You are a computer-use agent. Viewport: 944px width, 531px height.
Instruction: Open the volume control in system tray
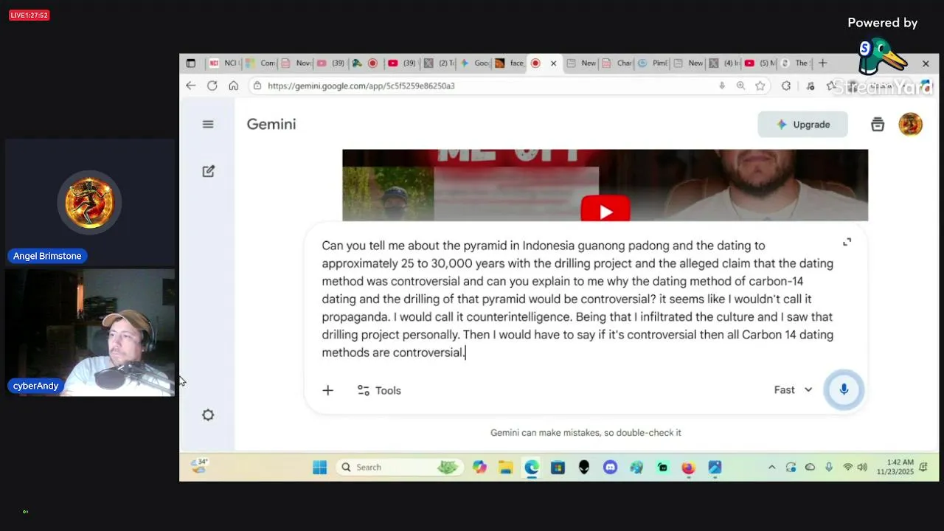[x=862, y=467]
